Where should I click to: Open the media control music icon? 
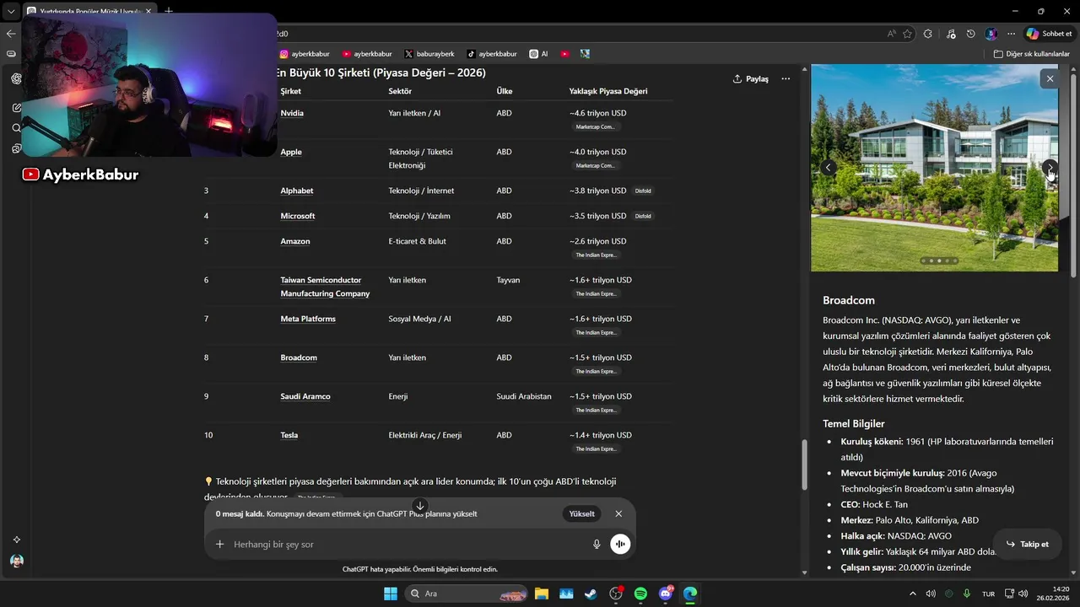(951, 34)
